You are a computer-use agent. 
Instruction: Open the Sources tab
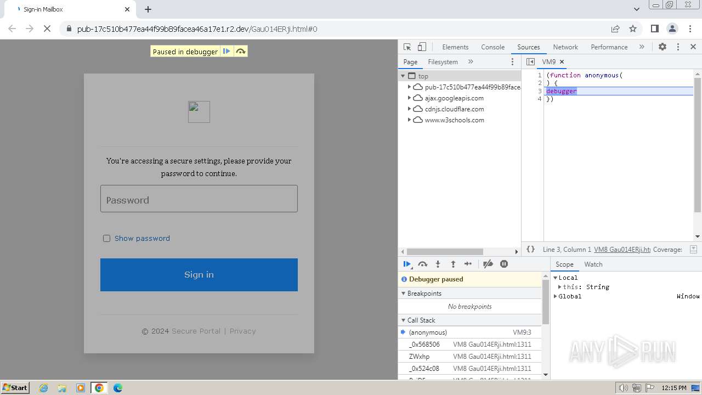coord(528,47)
